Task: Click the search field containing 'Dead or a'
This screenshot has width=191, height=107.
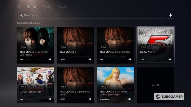Action: pyautogui.click(x=91, y=15)
